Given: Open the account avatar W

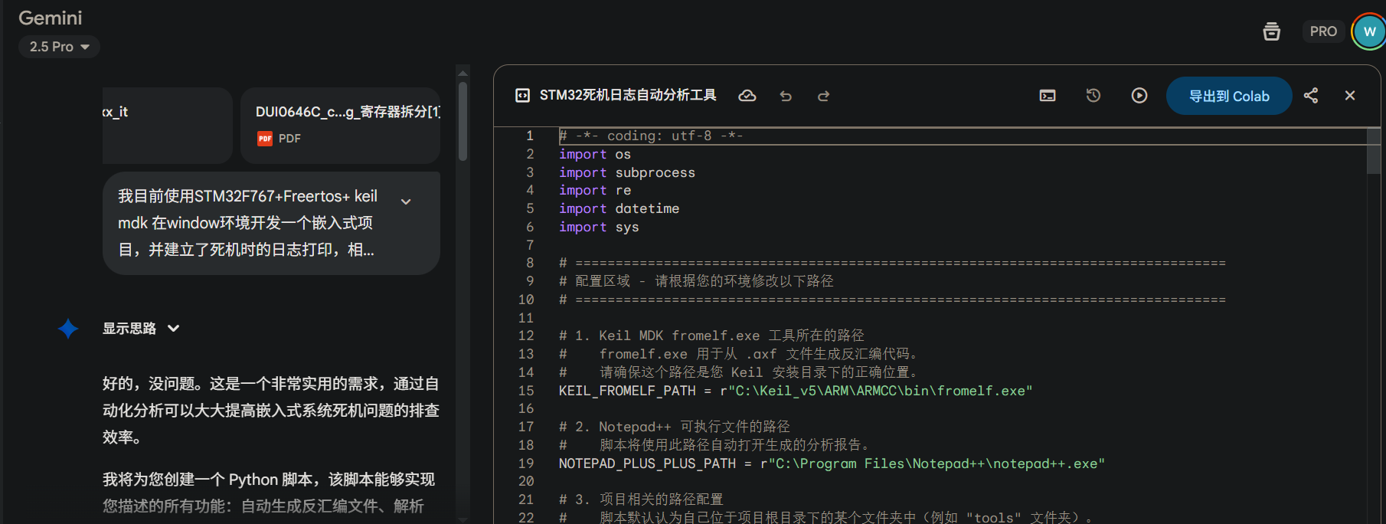Looking at the screenshot, I should [1369, 31].
